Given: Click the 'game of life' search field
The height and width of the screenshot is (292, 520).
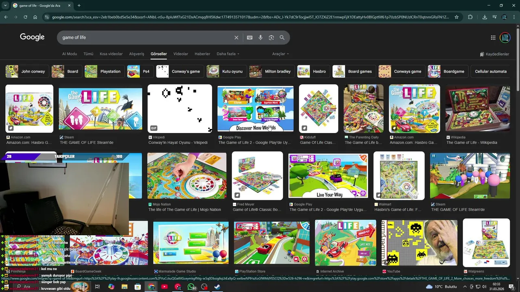Looking at the screenshot, I should click(146, 37).
